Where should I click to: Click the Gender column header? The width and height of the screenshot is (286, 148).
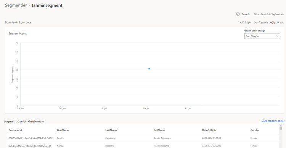[255, 130]
